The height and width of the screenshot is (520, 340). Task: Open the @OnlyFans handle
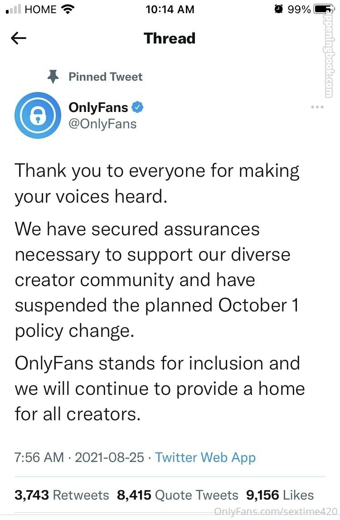pyautogui.click(x=102, y=124)
